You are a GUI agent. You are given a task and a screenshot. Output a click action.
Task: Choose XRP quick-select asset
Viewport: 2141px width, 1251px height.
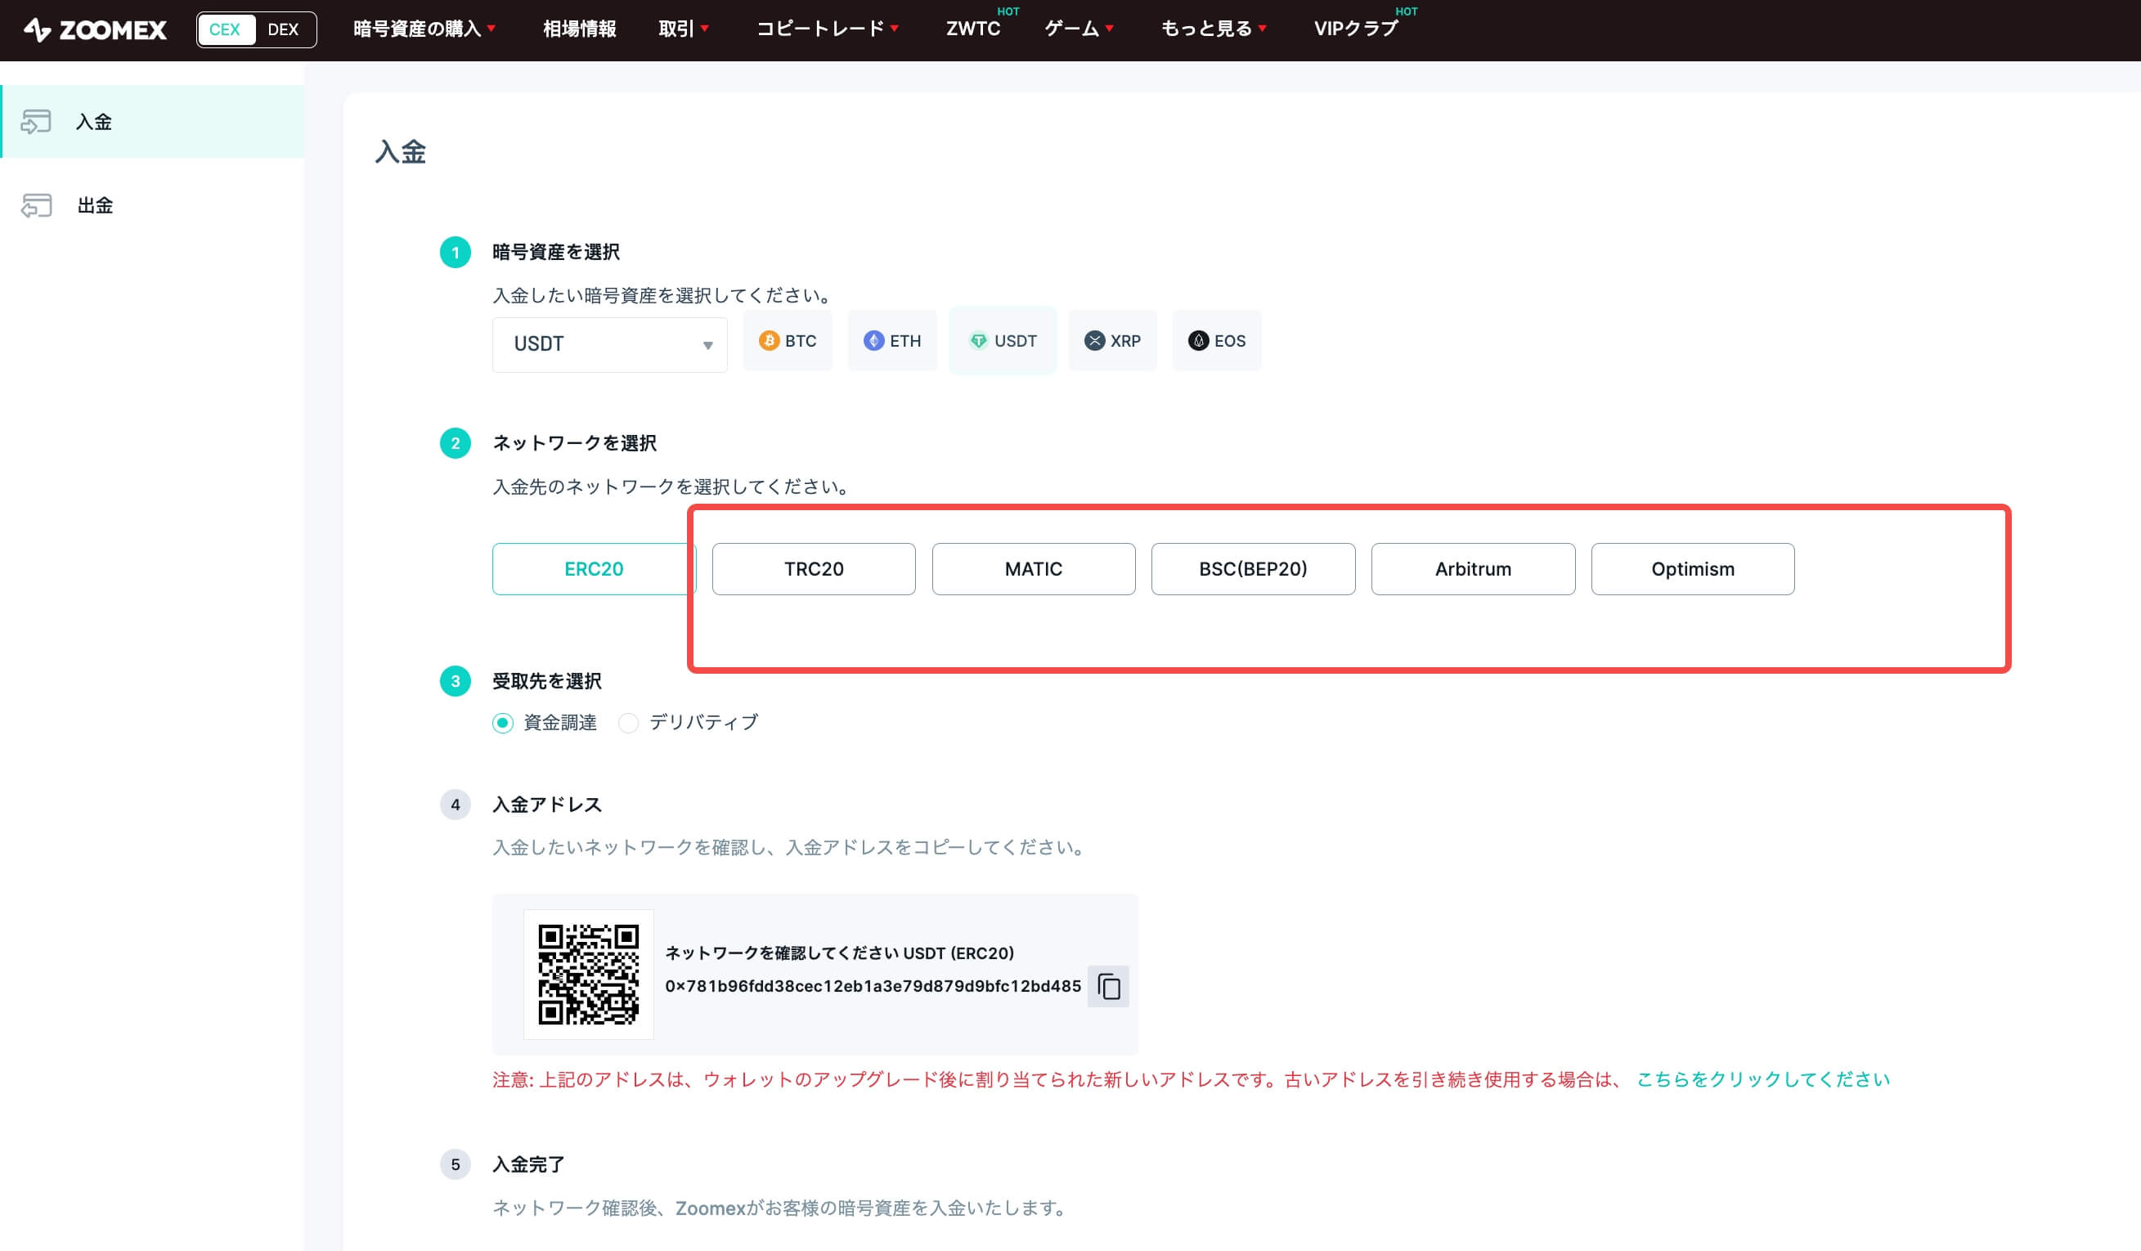(1112, 341)
